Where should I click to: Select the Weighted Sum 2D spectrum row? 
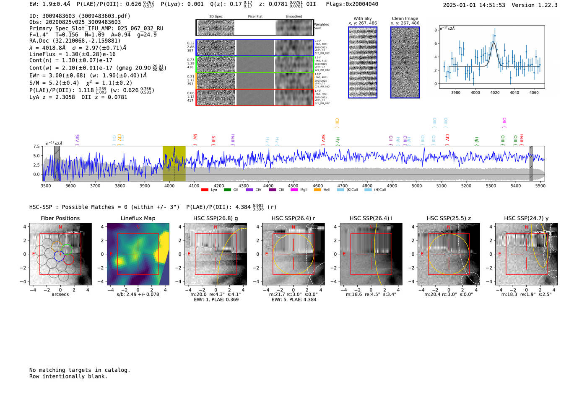(x=255, y=28)
